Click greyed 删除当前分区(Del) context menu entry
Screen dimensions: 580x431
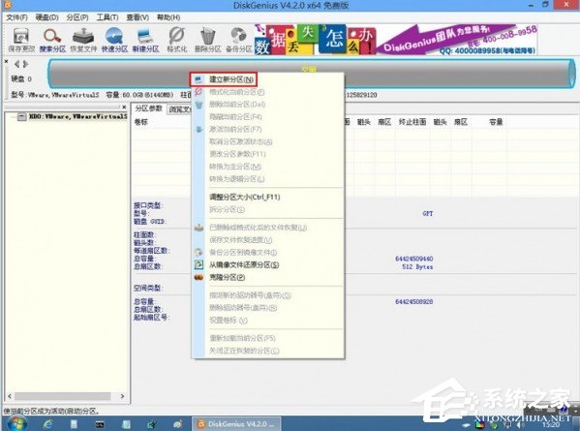237,105
